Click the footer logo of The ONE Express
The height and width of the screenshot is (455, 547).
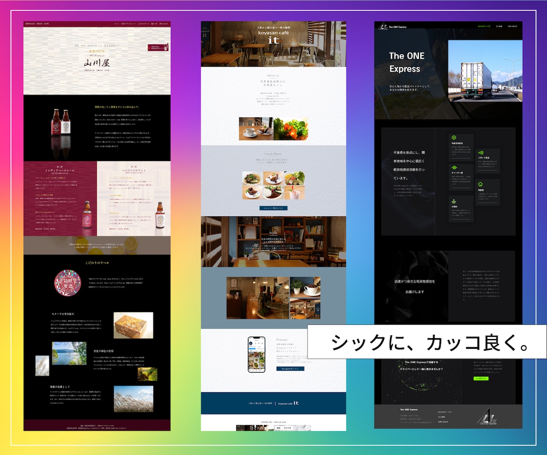[487, 417]
